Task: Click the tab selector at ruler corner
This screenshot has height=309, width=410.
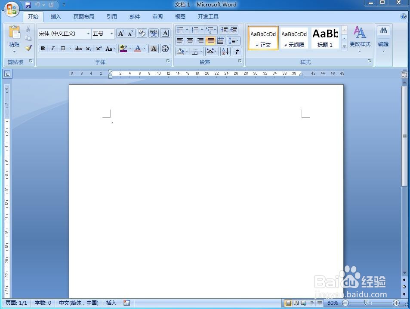Action: [7, 74]
